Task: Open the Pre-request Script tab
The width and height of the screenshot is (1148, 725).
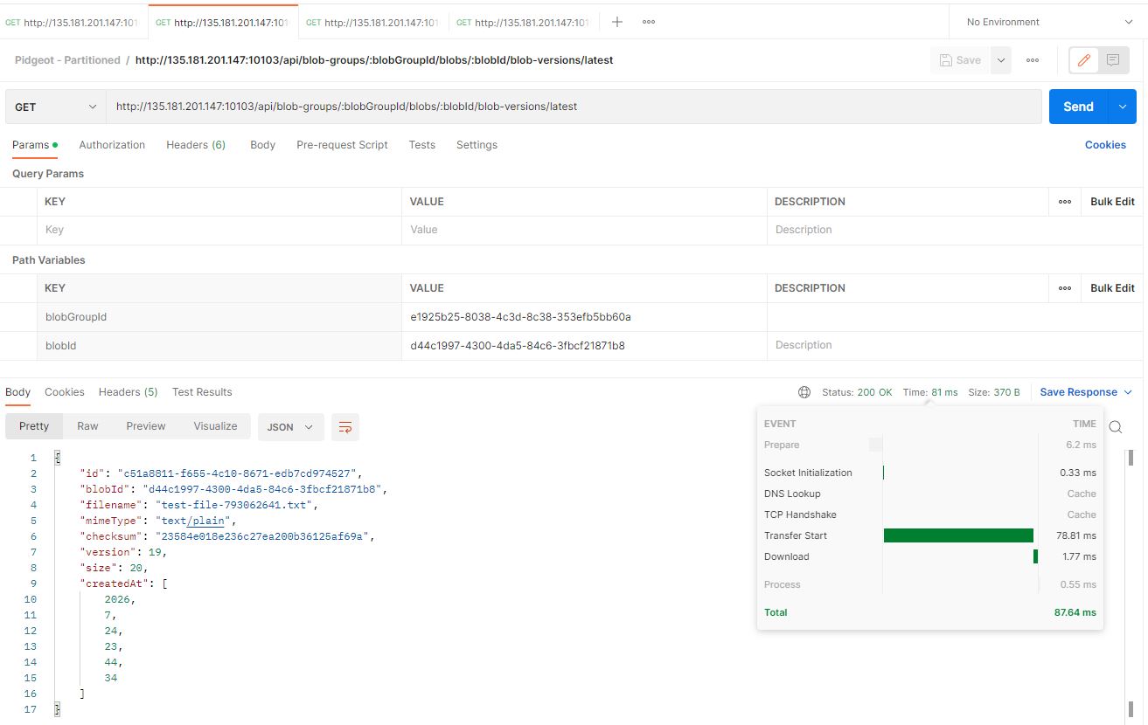Action: (342, 145)
